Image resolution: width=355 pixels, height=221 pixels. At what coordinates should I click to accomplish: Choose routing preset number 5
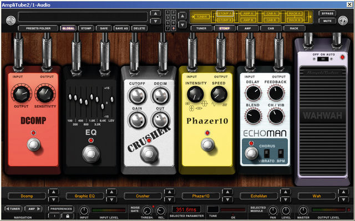click(168, 23)
